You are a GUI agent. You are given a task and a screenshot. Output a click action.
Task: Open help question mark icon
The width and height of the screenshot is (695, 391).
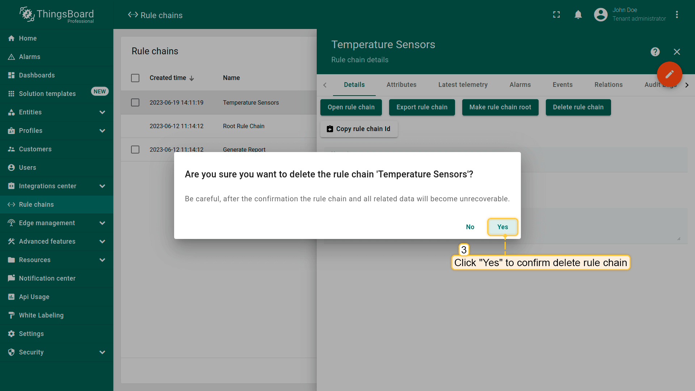pyautogui.click(x=655, y=52)
